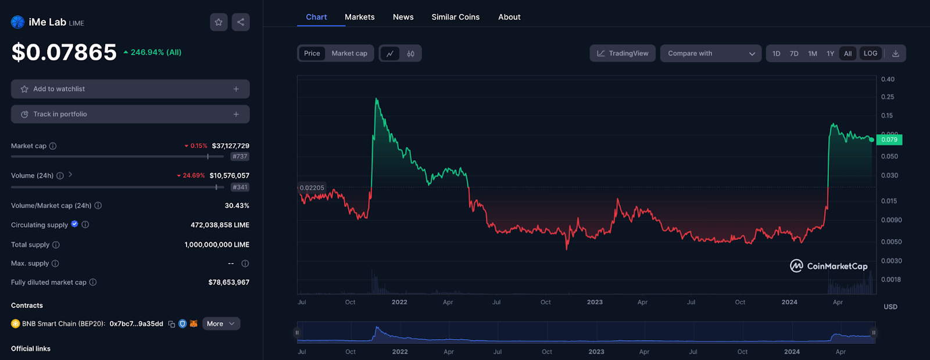Image resolution: width=930 pixels, height=360 pixels.
Task: Switch to candlestick chart view
Action: tap(411, 53)
